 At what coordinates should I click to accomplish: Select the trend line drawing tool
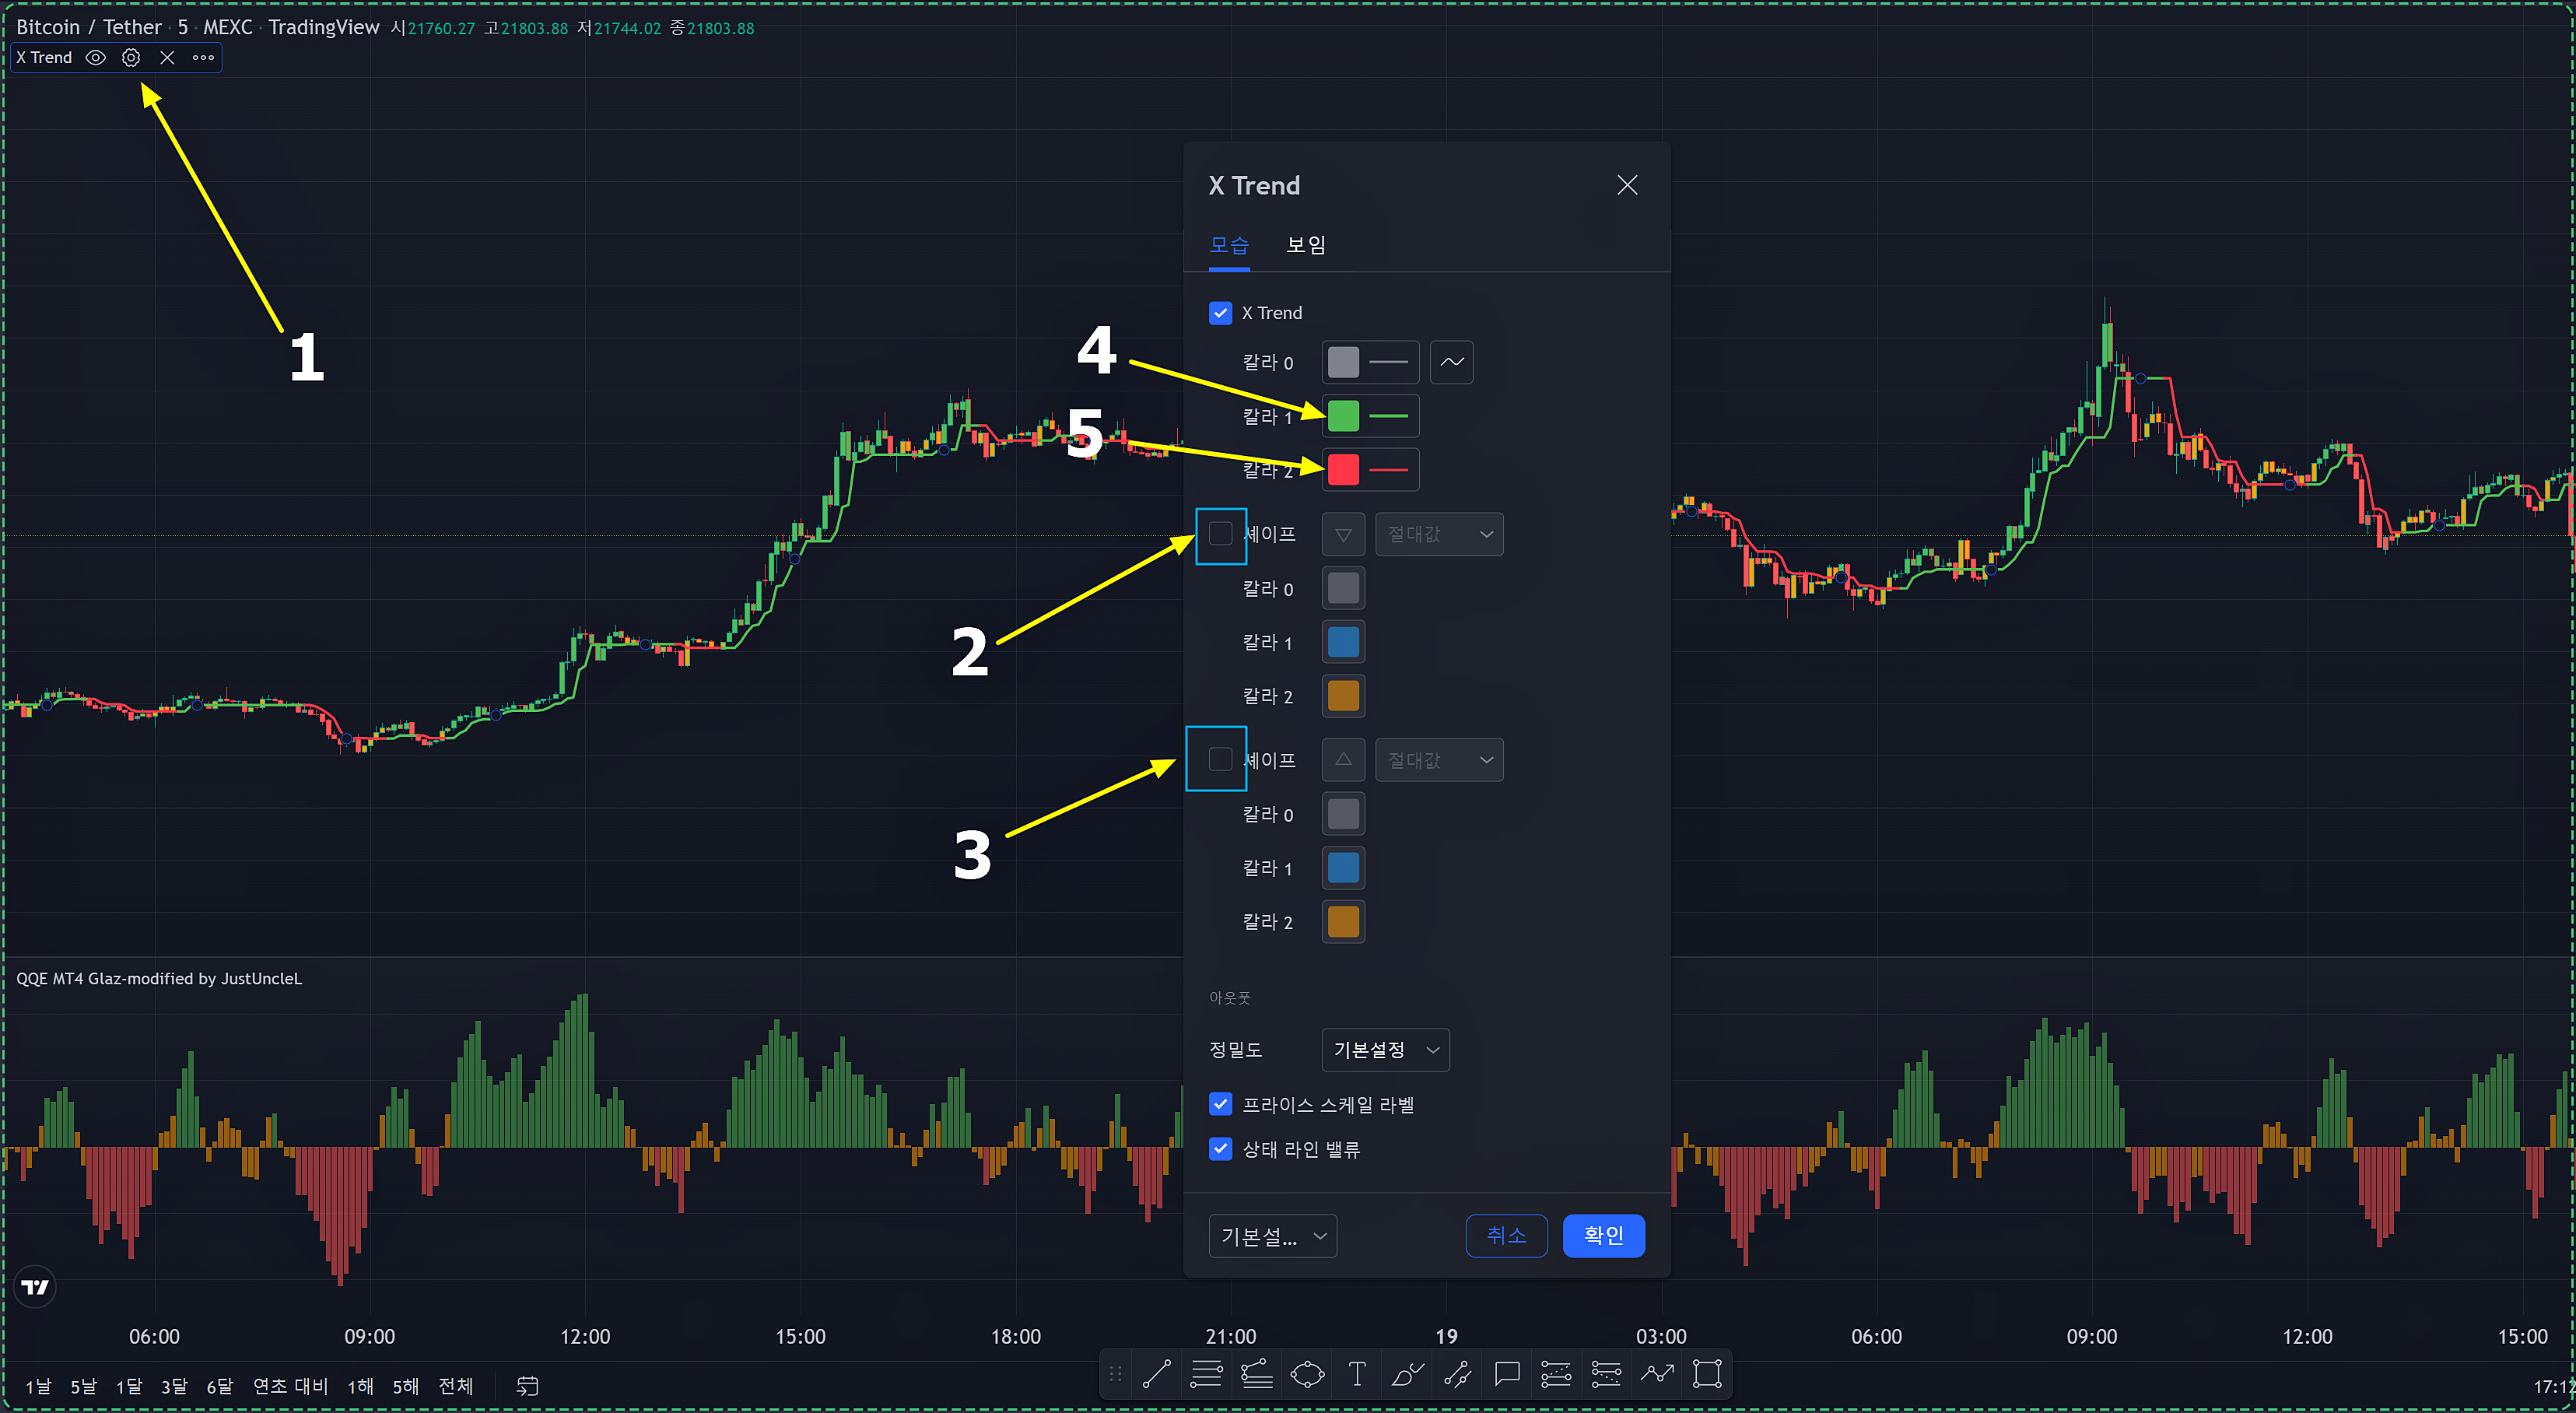coord(1156,1374)
